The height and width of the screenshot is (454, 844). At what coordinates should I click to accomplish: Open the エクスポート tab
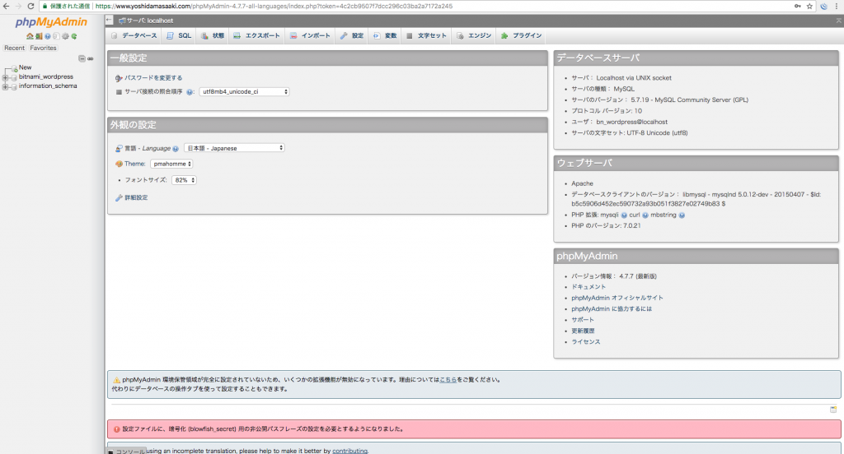coord(256,36)
